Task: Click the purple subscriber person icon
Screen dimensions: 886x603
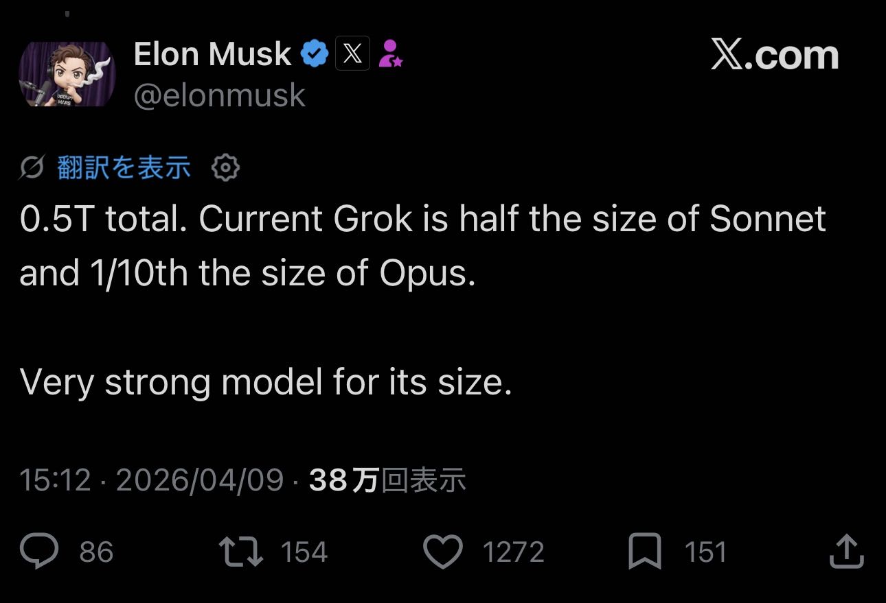Action: tap(390, 54)
